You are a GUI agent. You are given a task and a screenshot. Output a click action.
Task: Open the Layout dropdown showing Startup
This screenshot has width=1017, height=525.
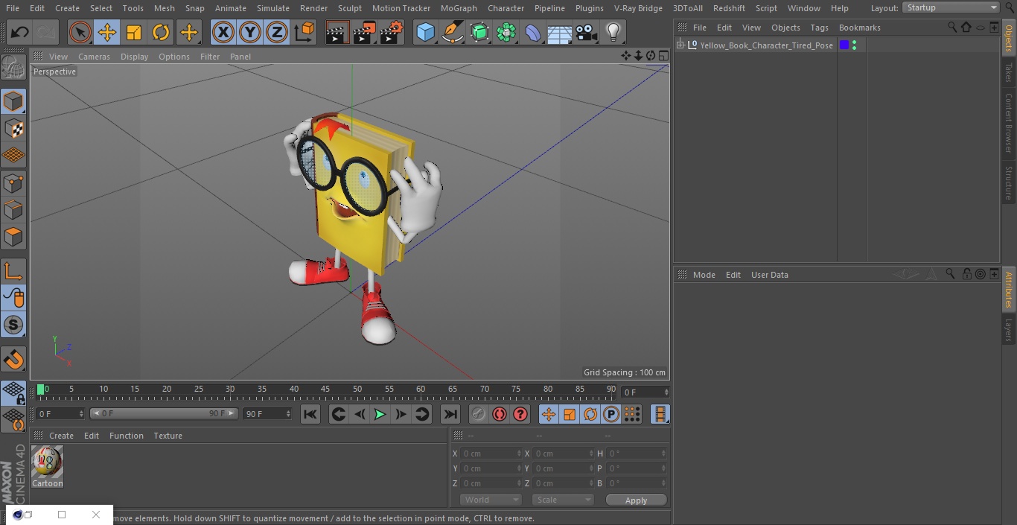click(x=951, y=7)
